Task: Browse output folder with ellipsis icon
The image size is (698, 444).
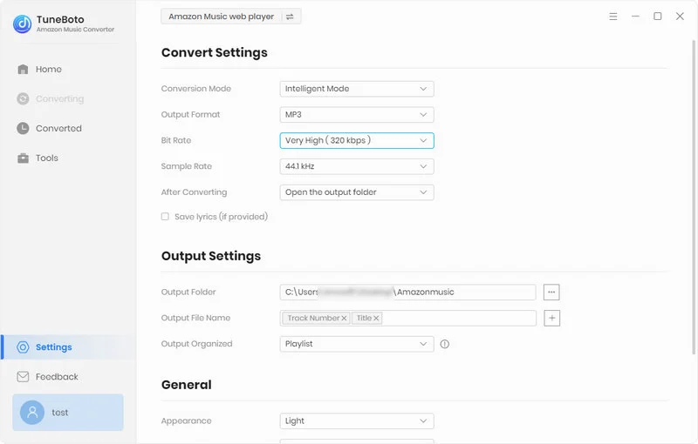Action: (x=551, y=293)
